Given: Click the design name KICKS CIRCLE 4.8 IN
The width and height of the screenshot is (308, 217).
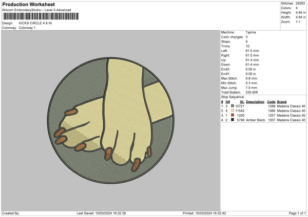Looking at the screenshot, I should pyautogui.click(x=35, y=23).
